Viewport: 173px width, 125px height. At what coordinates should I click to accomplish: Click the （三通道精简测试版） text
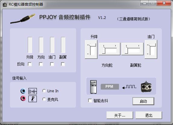[x=133, y=19]
